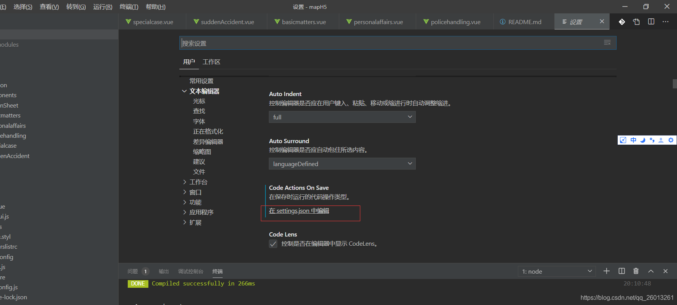Open the terminal selector 1: node dropdown

point(557,271)
